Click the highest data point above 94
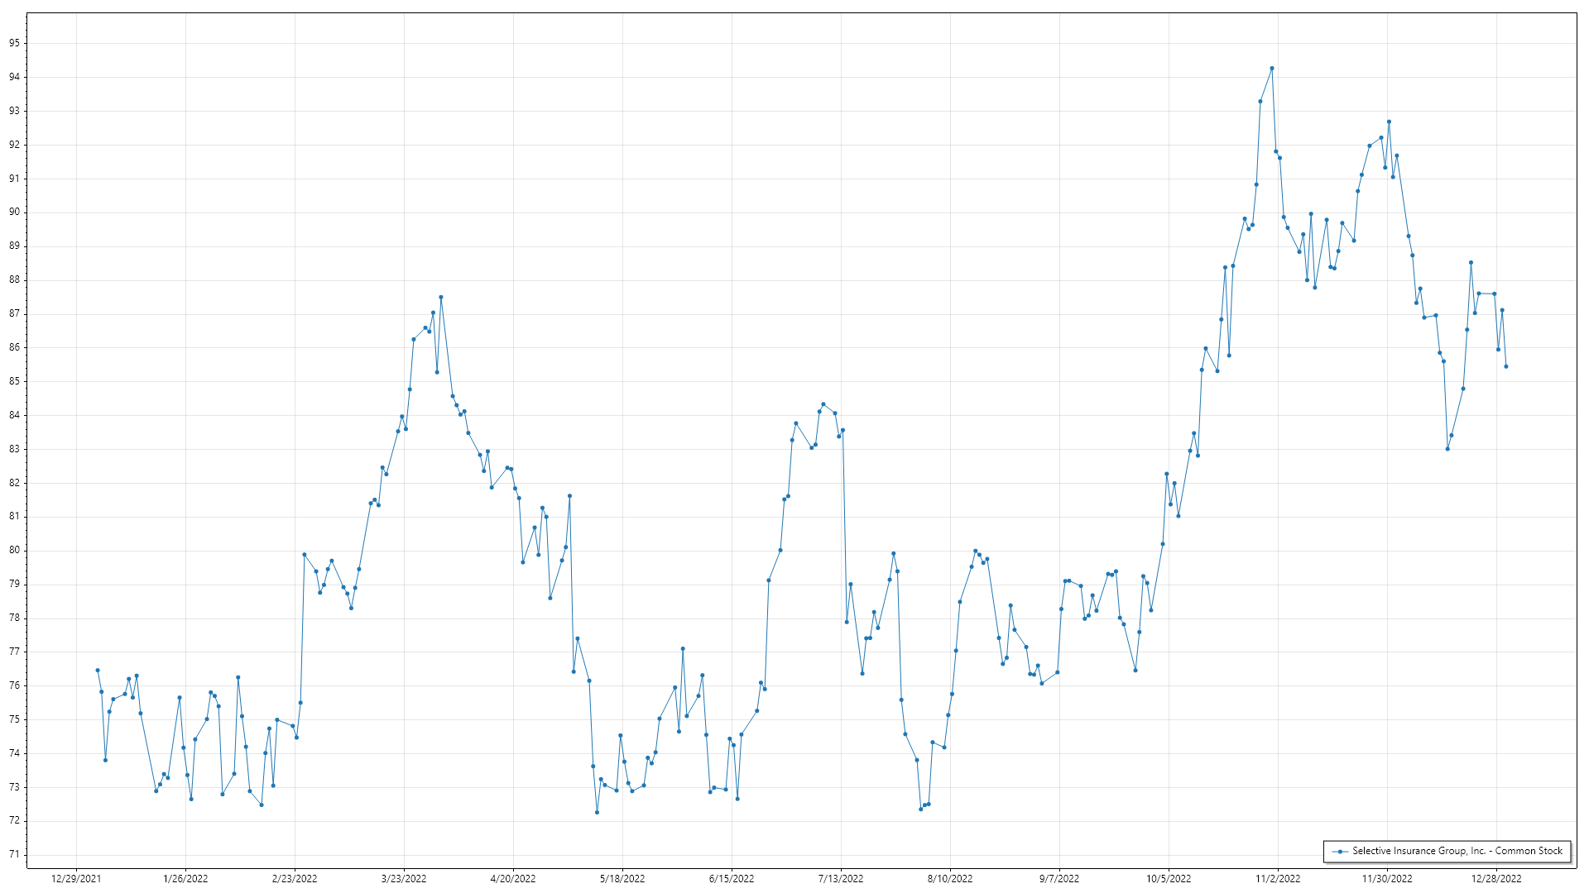The height and width of the screenshot is (893, 1589). click(x=1272, y=69)
